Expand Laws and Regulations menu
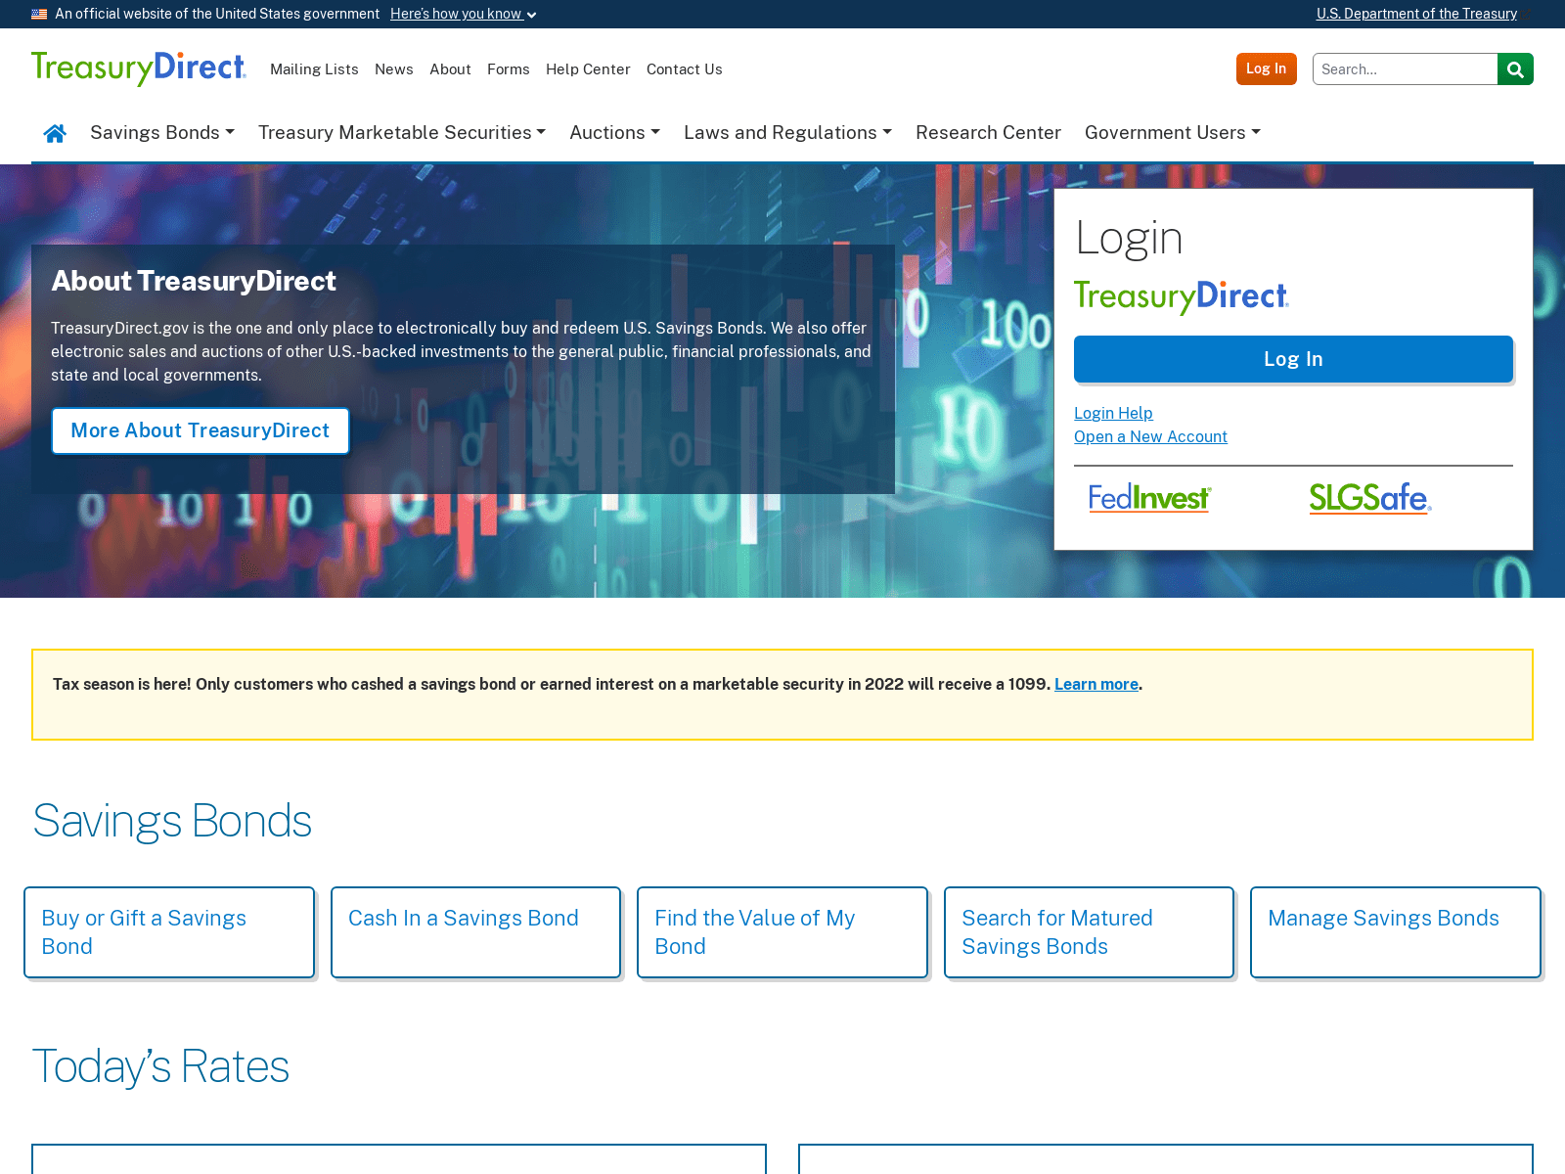1565x1174 pixels. click(x=787, y=132)
